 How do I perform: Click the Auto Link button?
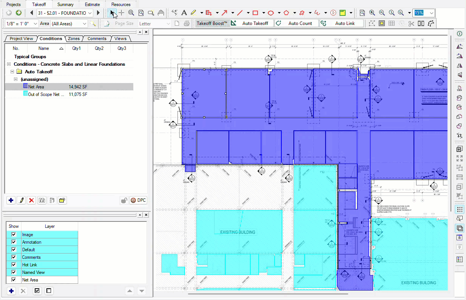341,23
